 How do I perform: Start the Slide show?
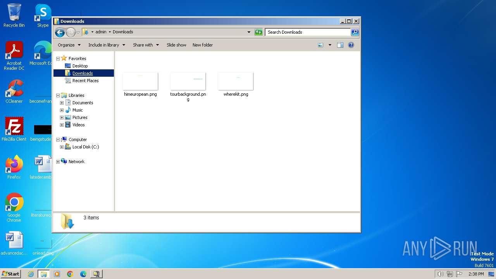(x=176, y=45)
